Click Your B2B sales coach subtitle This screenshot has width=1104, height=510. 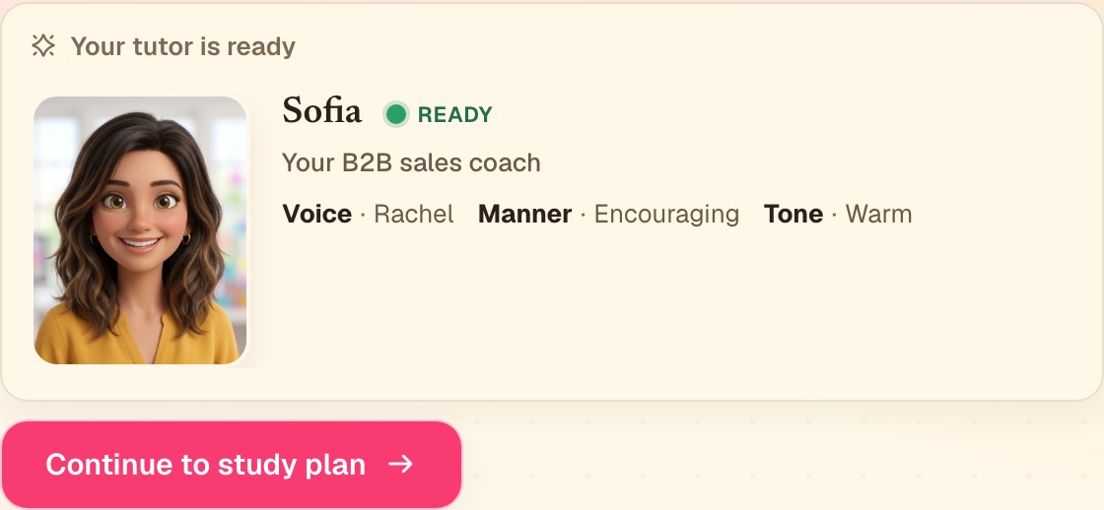[411, 162]
